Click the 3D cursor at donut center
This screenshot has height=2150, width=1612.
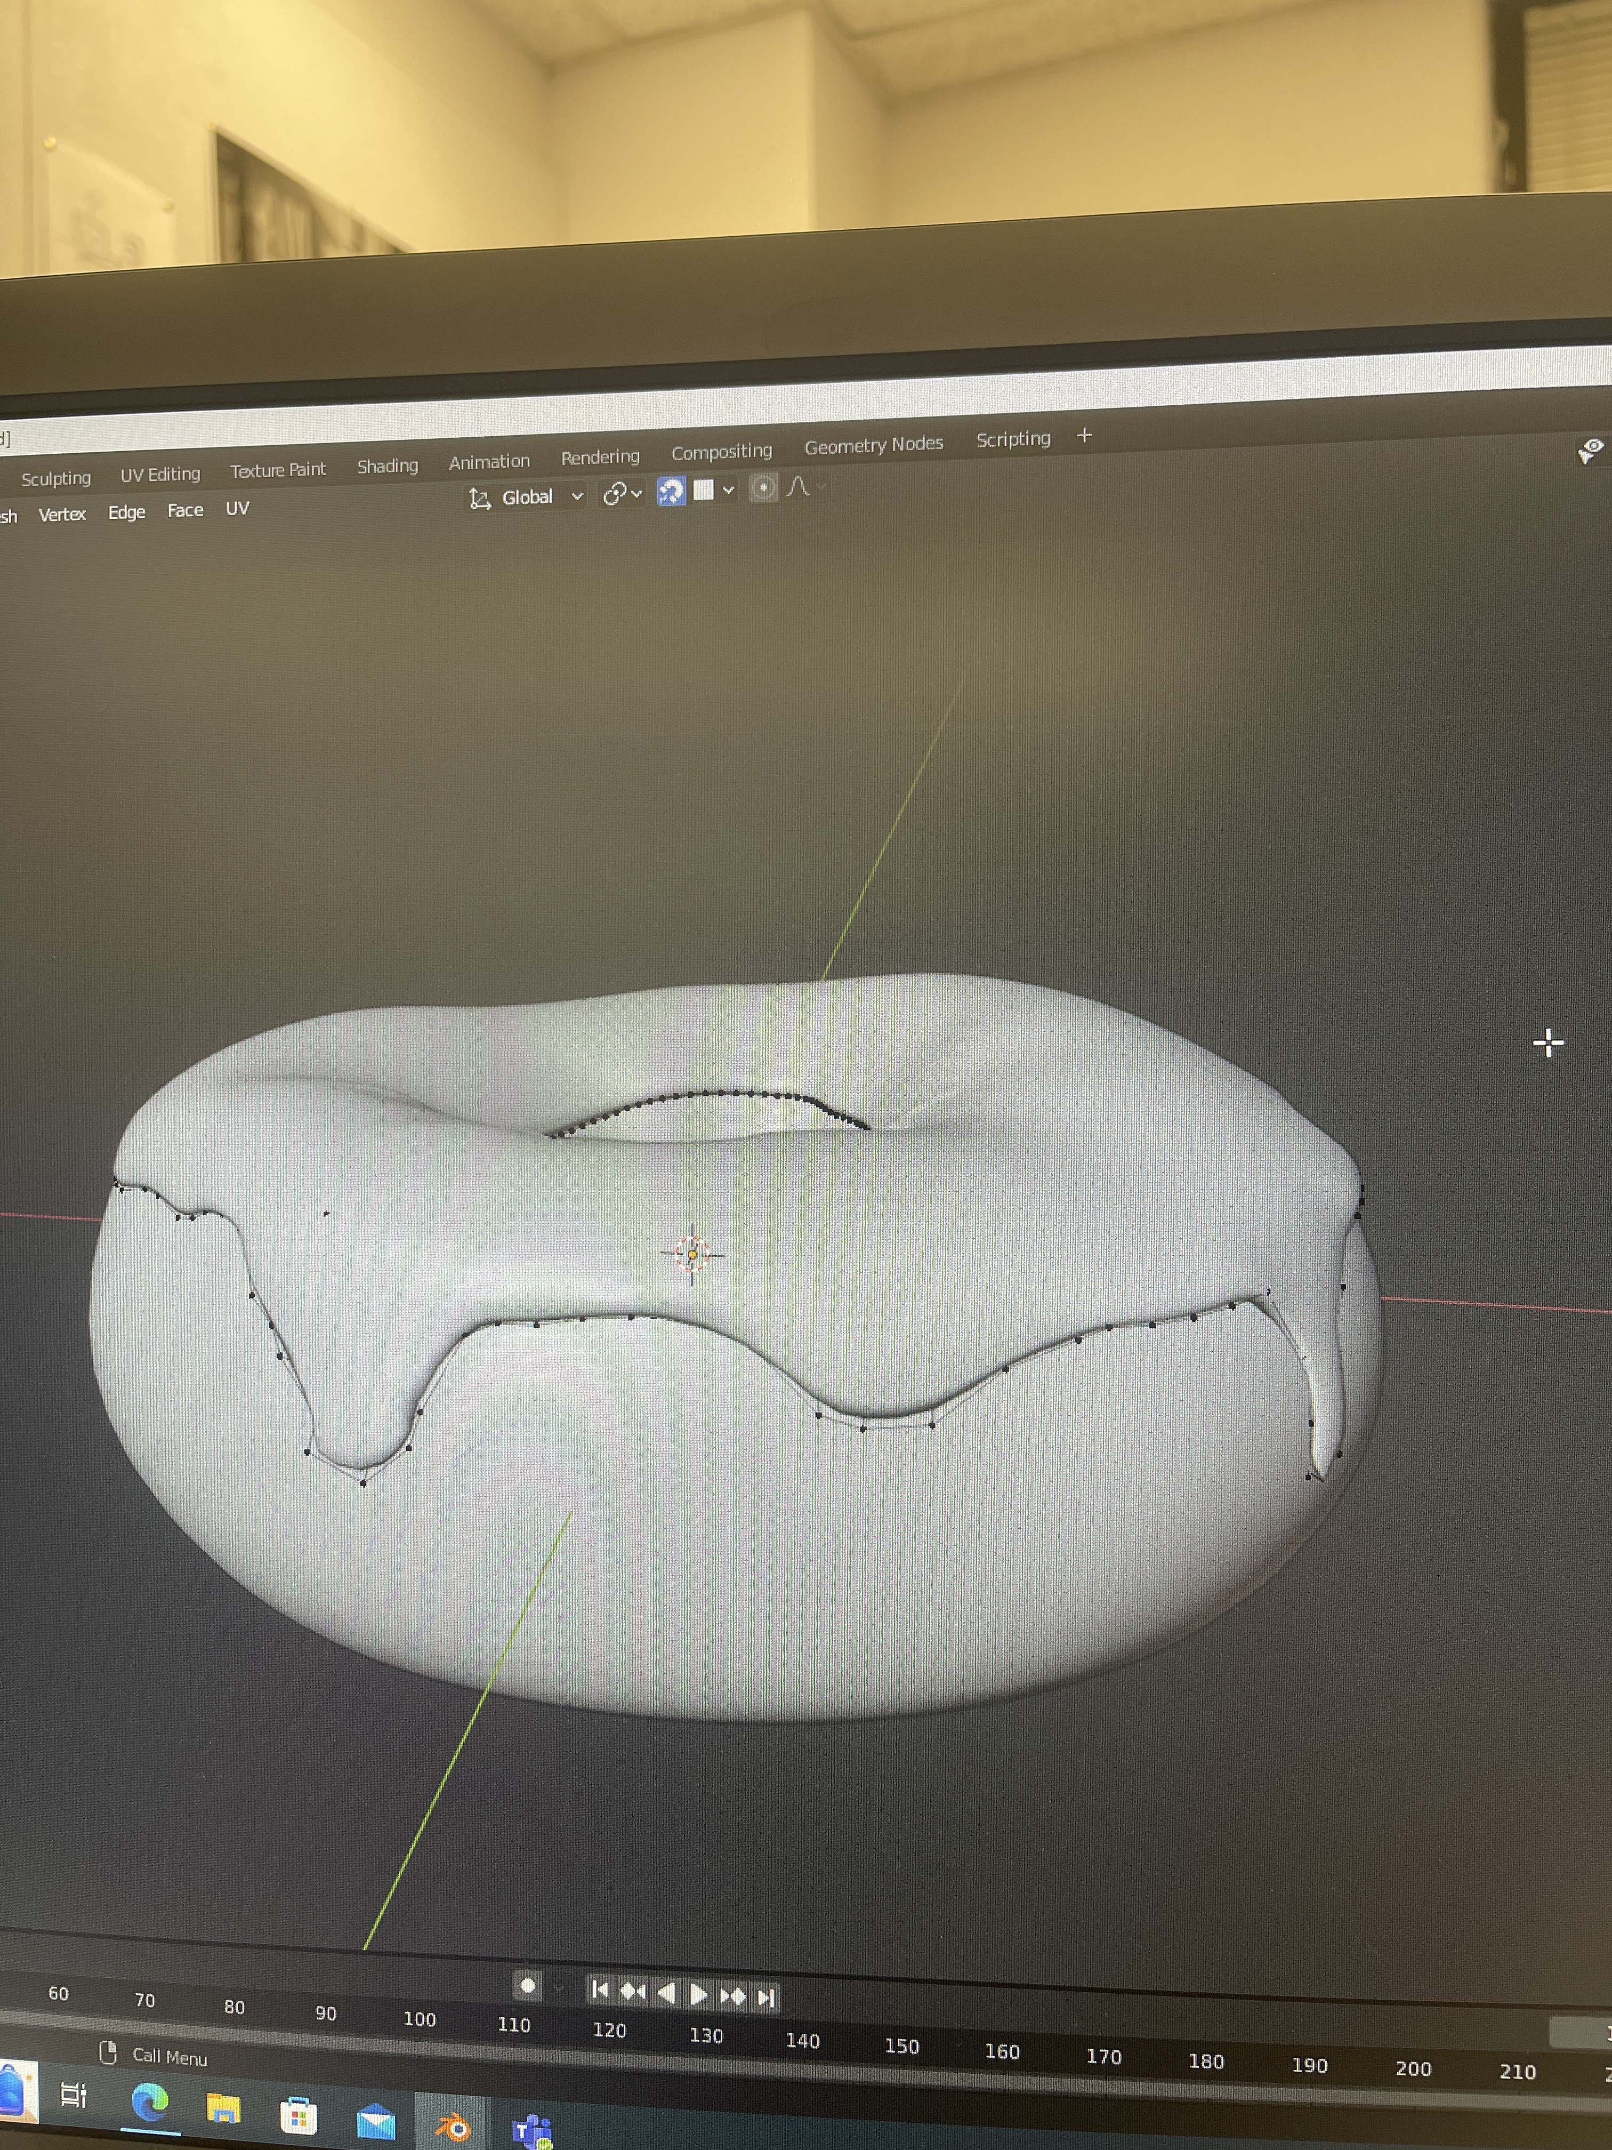[692, 1254]
